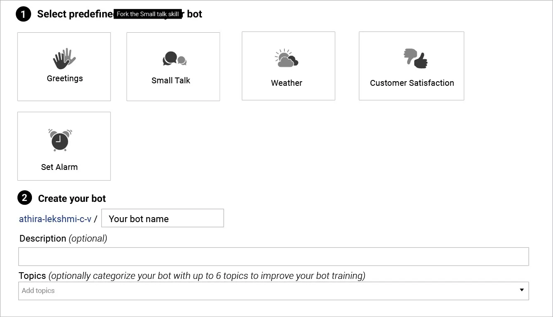Click the Weather sun and cloud icon
This screenshot has width=553, height=317.
click(286, 58)
